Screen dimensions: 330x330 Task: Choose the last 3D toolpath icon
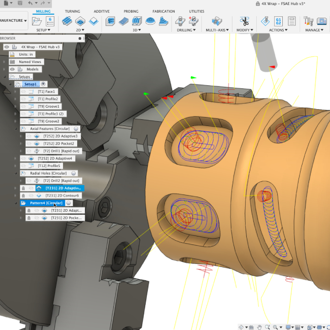163,21
